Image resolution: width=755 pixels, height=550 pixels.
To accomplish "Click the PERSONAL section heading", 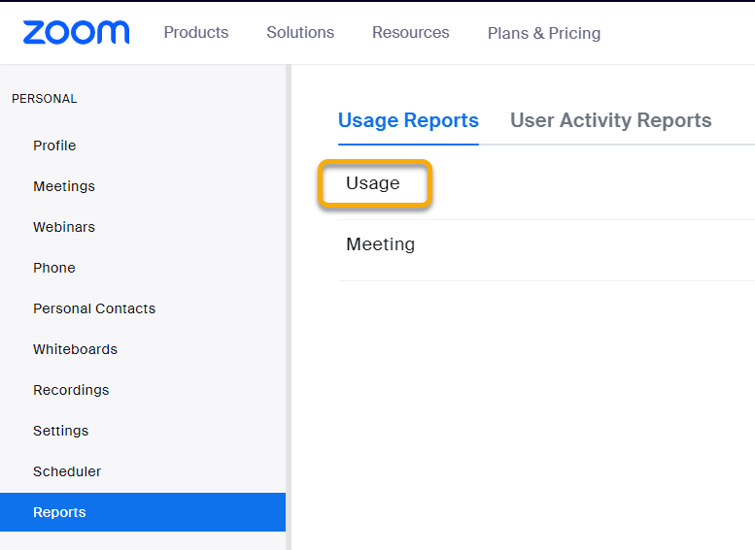I will (45, 99).
